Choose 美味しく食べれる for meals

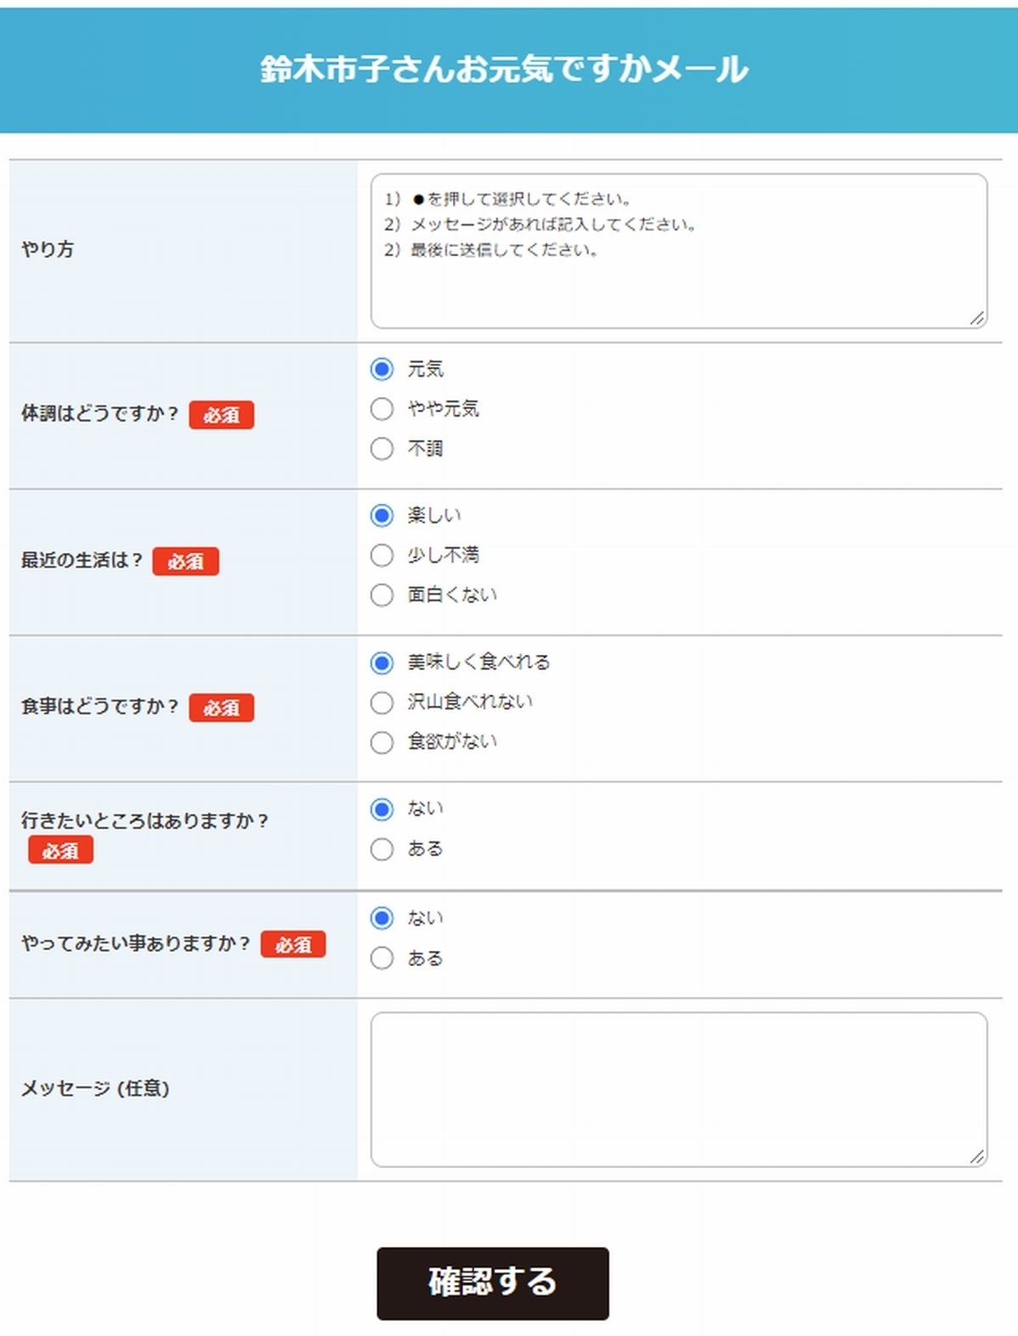[x=382, y=662]
